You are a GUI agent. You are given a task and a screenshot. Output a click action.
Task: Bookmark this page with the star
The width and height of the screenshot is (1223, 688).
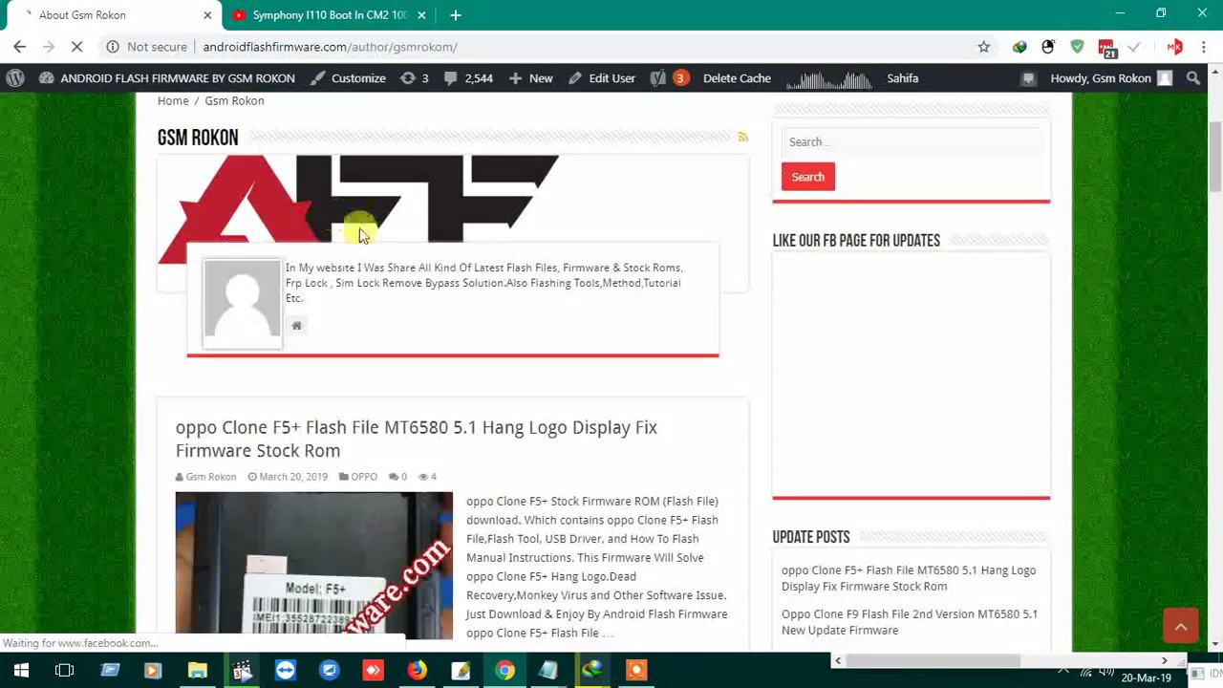(983, 47)
